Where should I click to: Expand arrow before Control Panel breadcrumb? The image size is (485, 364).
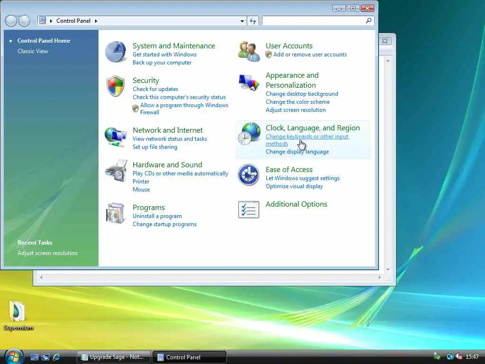pyautogui.click(x=51, y=21)
